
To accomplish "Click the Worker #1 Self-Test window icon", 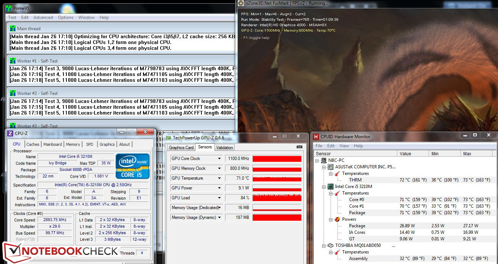I will pyautogui.click(x=13, y=61).
